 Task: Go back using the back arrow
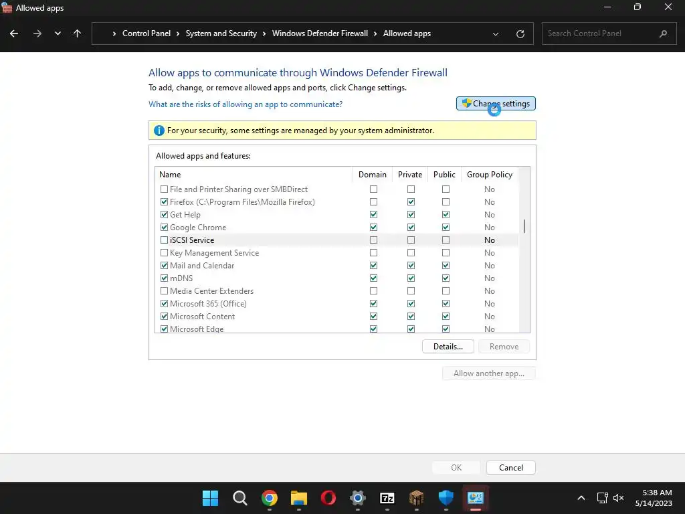coord(14,33)
